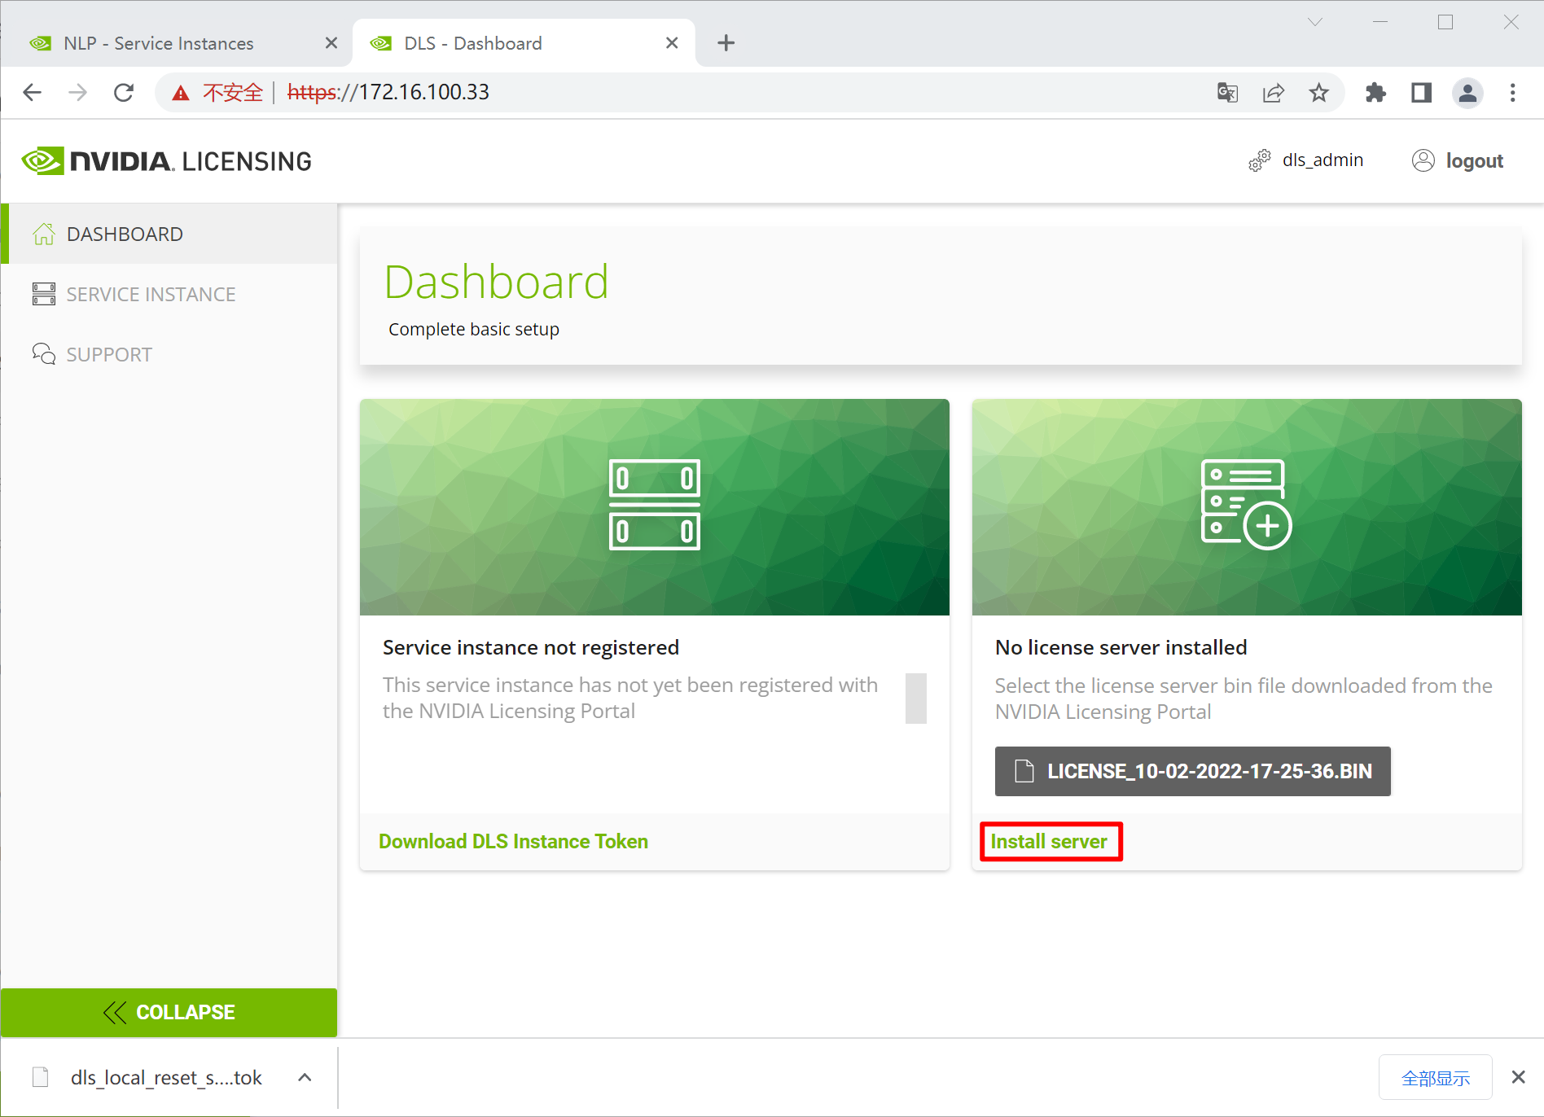This screenshot has width=1544, height=1117.
Task: Bookmark this page with star icon
Action: pos(1318,93)
